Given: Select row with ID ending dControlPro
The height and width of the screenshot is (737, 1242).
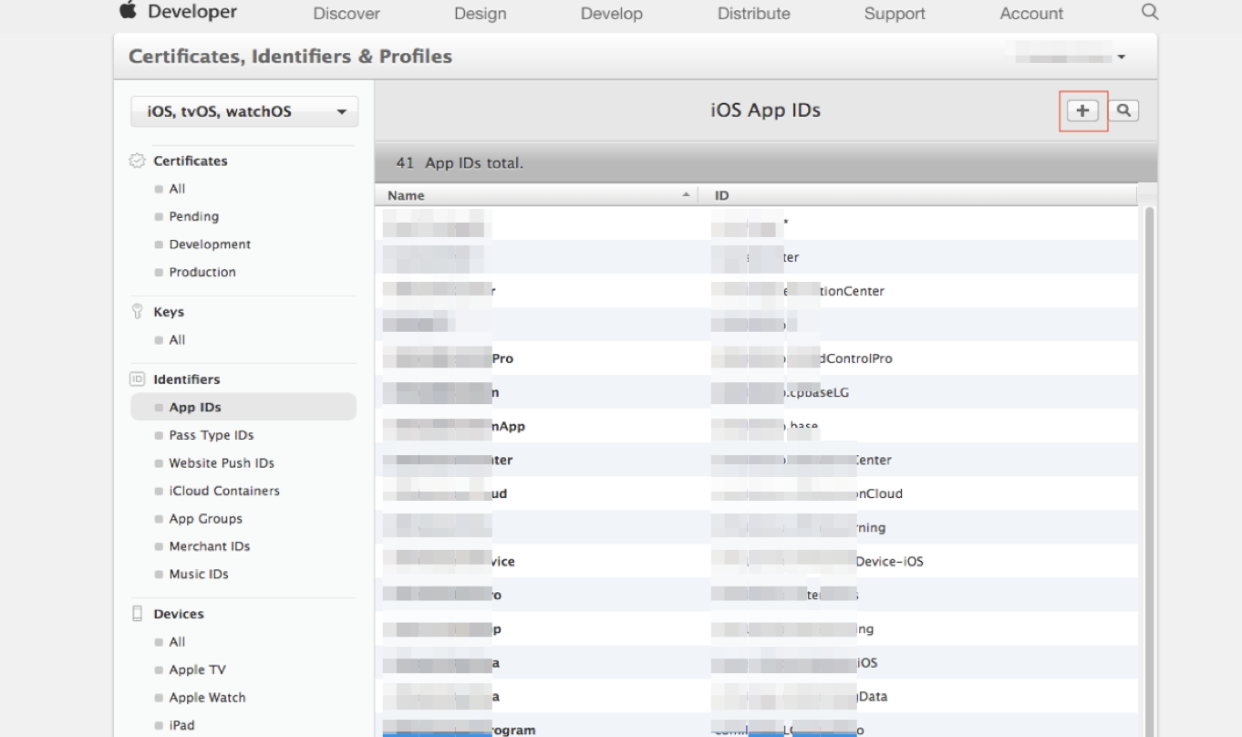Looking at the screenshot, I should (756, 358).
